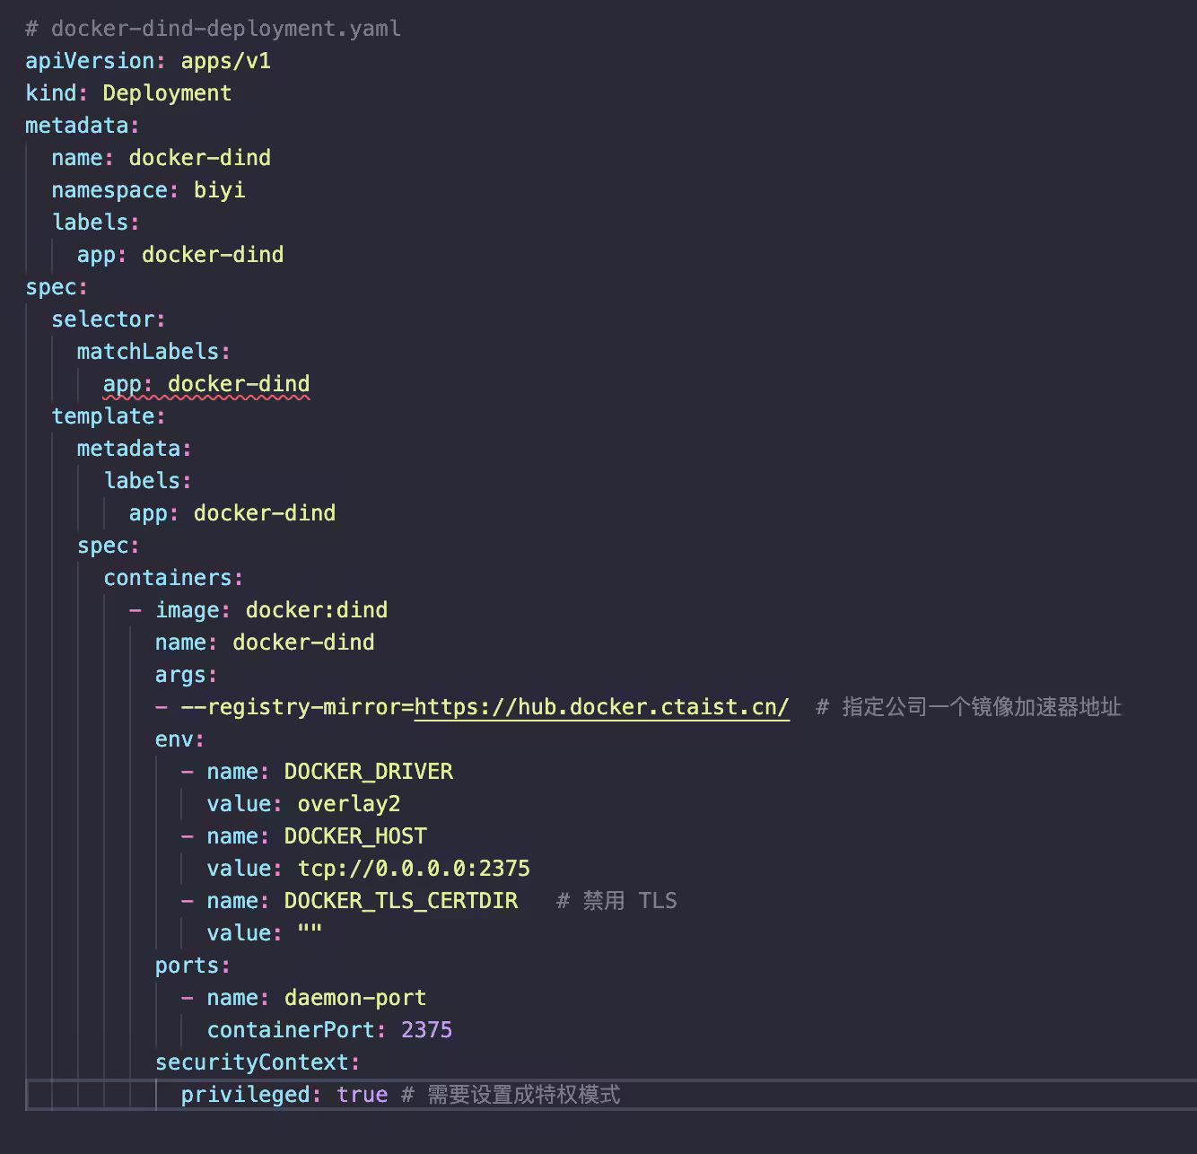Place cursor on Deployment kind value
The height and width of the screenshot is (1154, 1197).
pyautogui.click(x=167, y=93)
